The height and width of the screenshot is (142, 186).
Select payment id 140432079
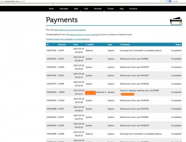point(51,100)
